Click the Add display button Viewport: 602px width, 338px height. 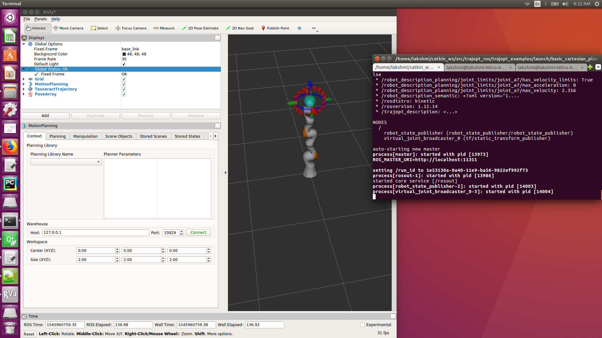click(45, 116)
